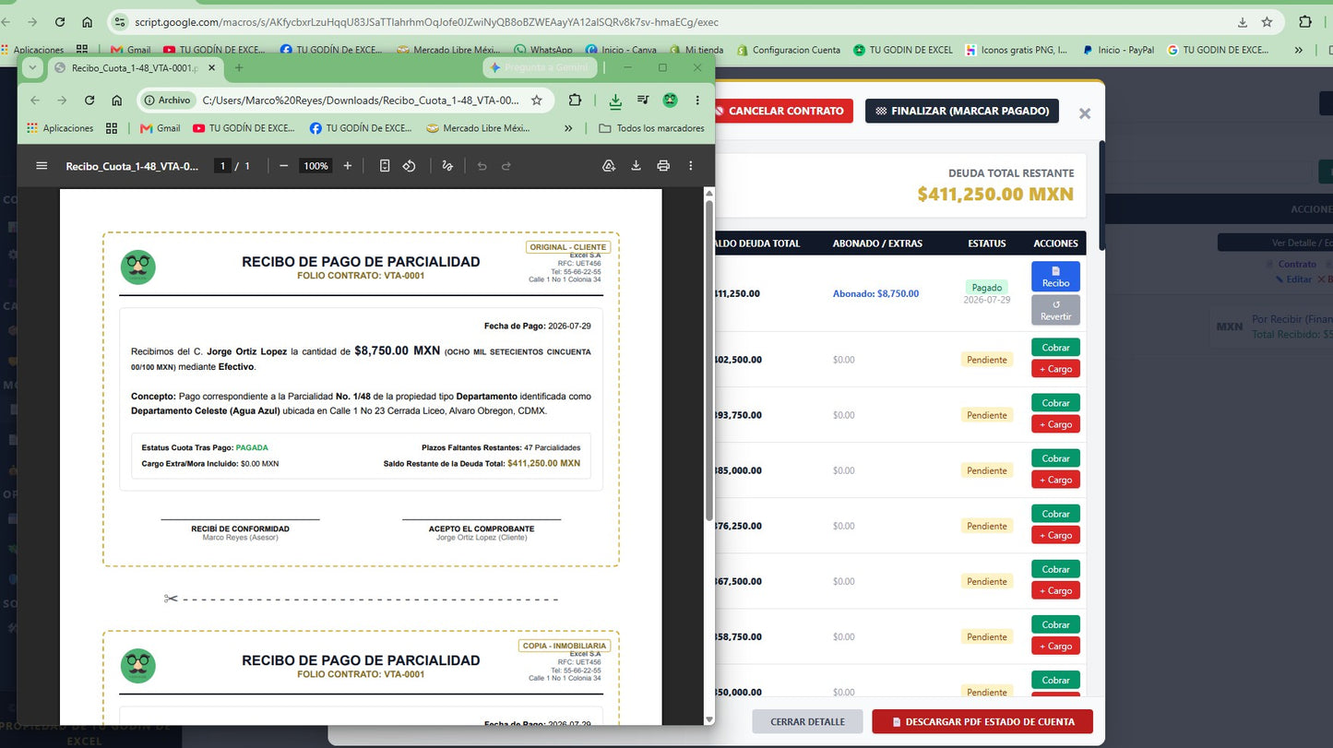Click CERRAR DETALLE button

807,721
